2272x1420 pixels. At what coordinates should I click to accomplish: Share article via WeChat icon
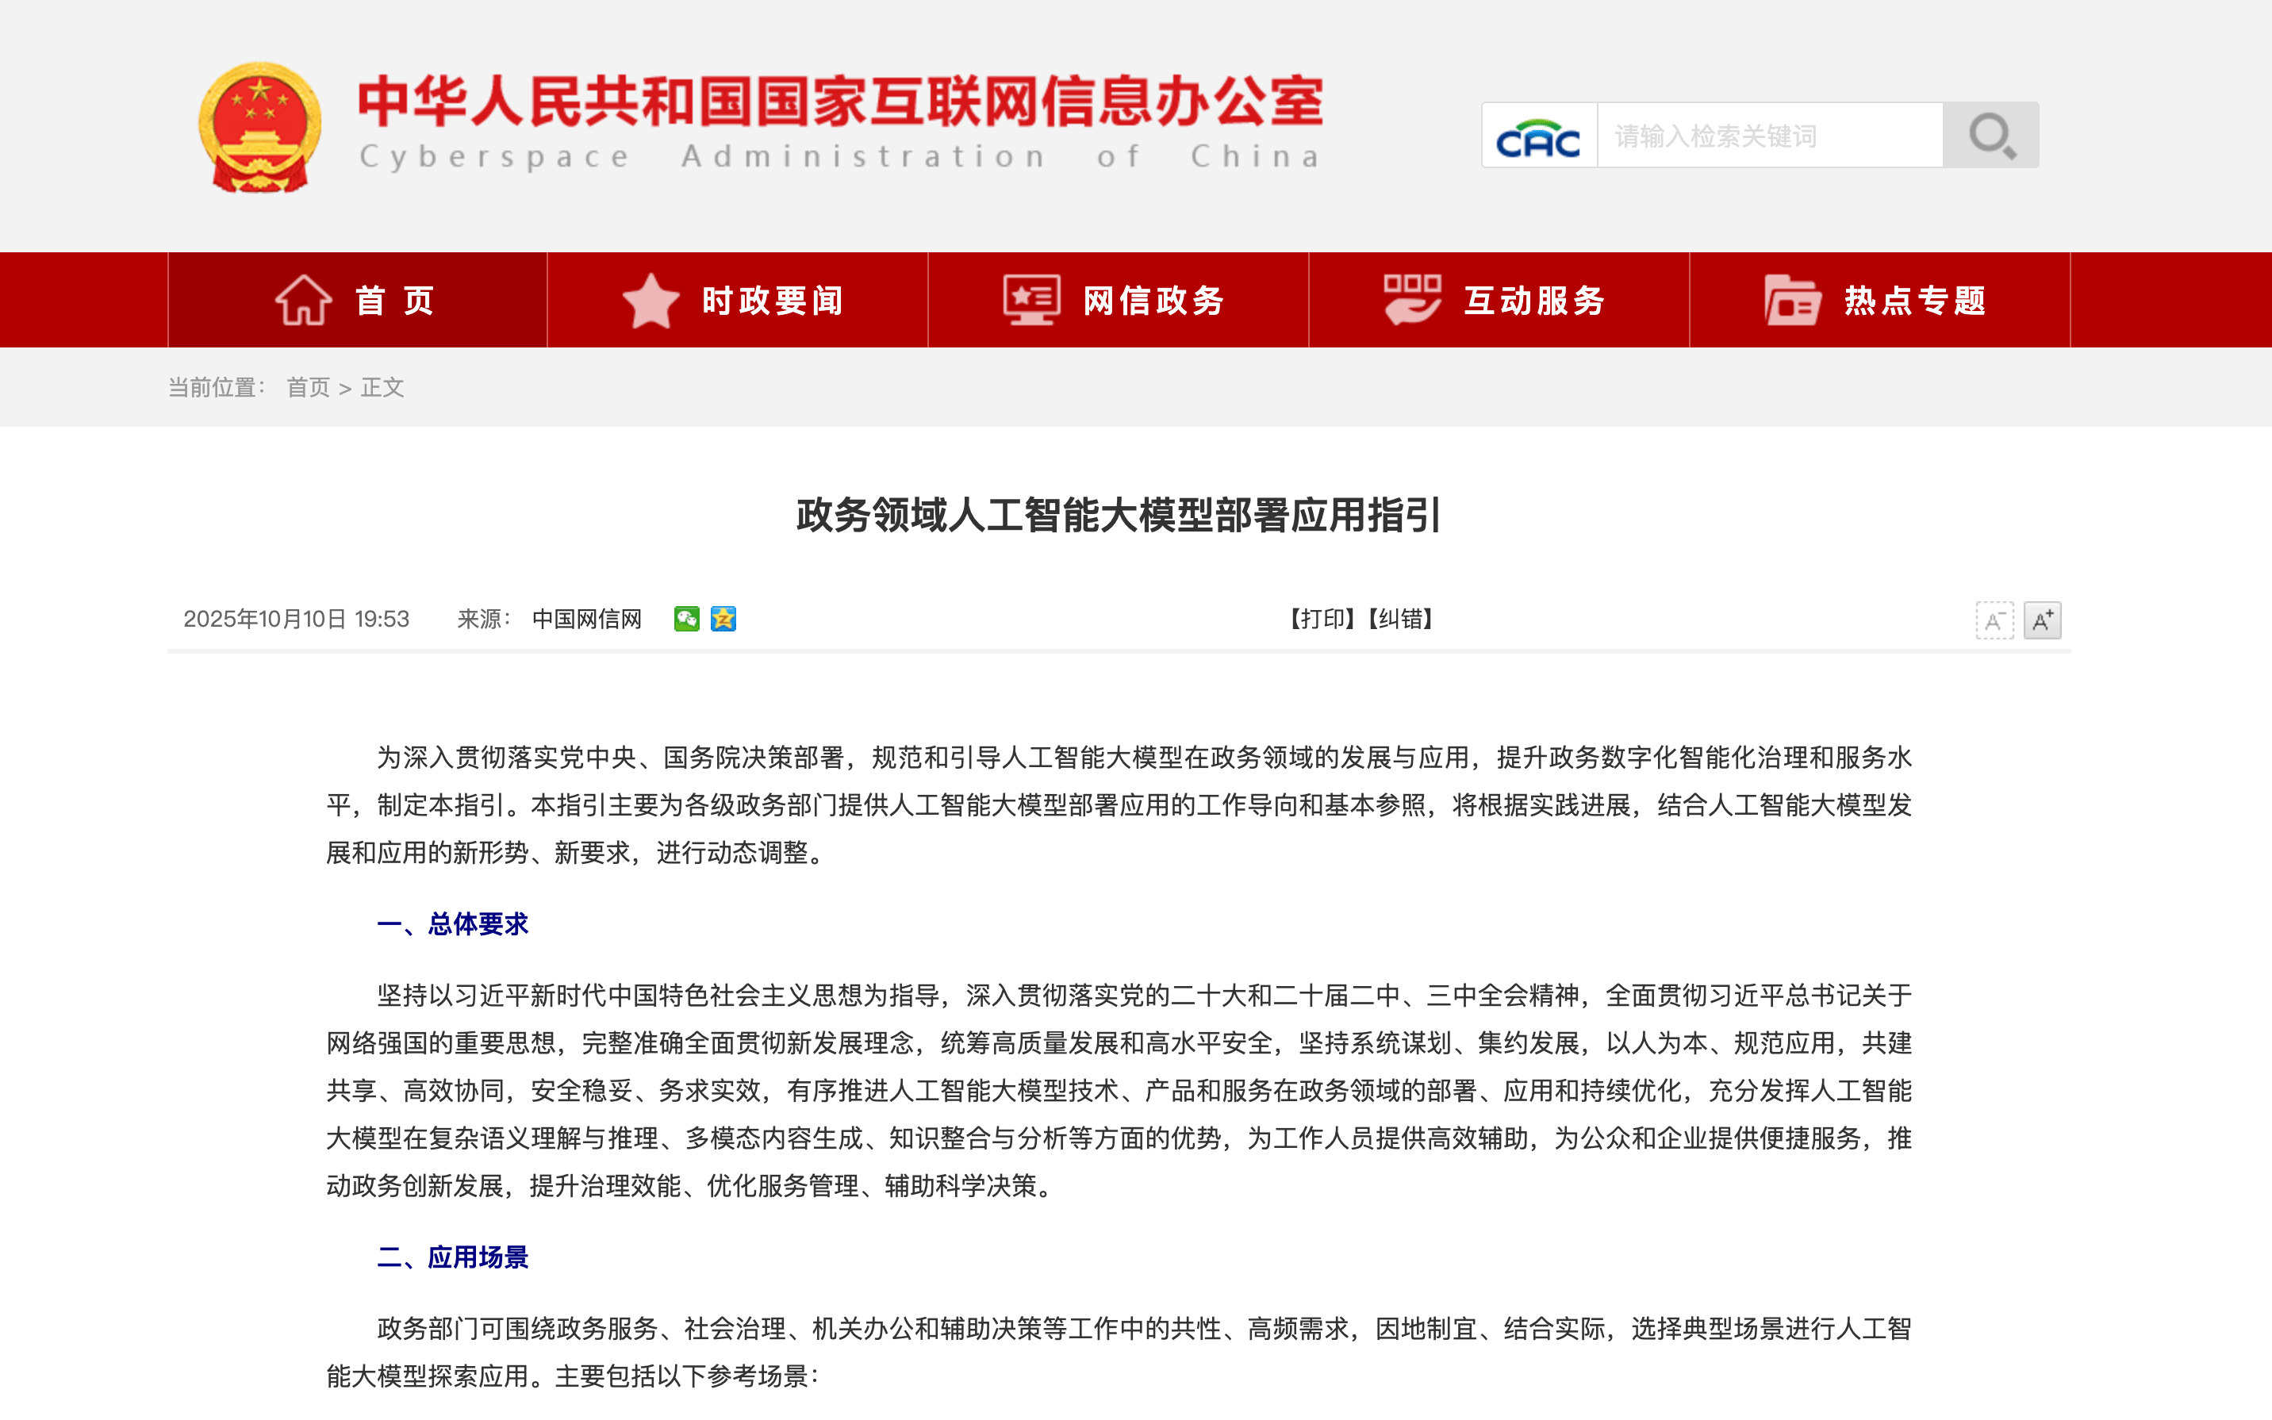click(686, 619)
